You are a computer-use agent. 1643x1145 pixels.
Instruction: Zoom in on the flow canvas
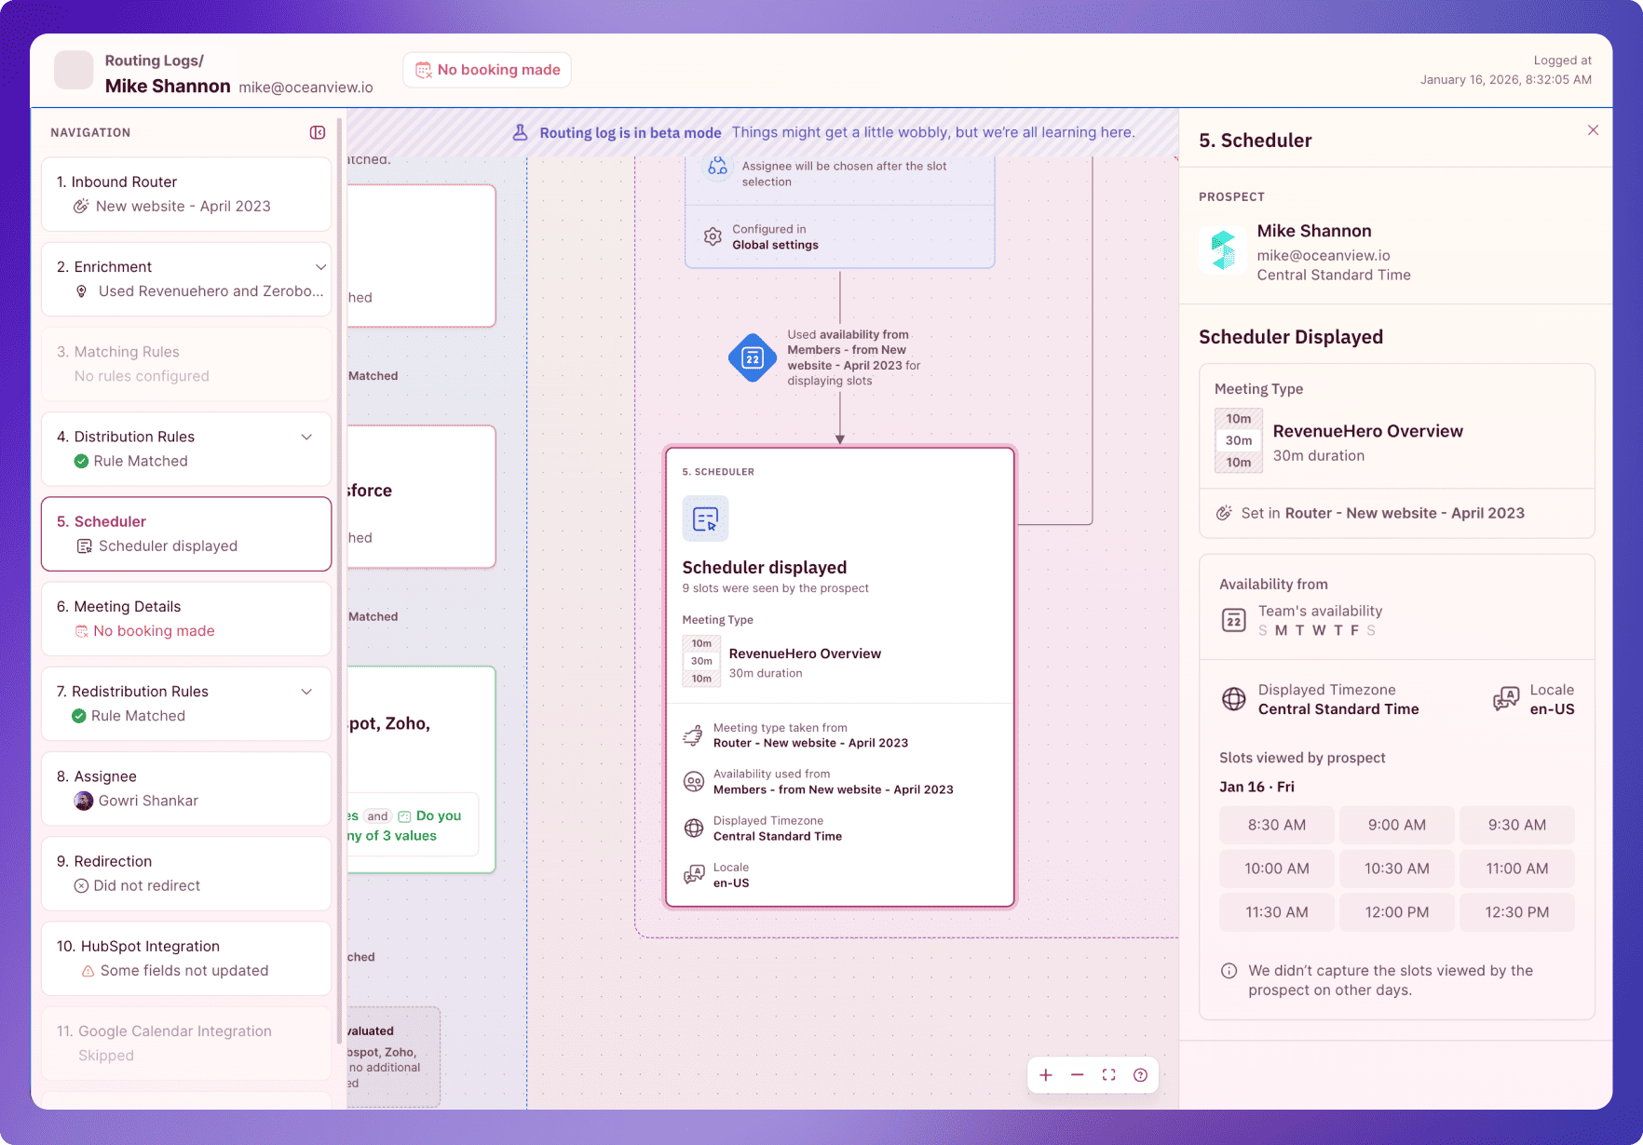pos(1046,1075)
